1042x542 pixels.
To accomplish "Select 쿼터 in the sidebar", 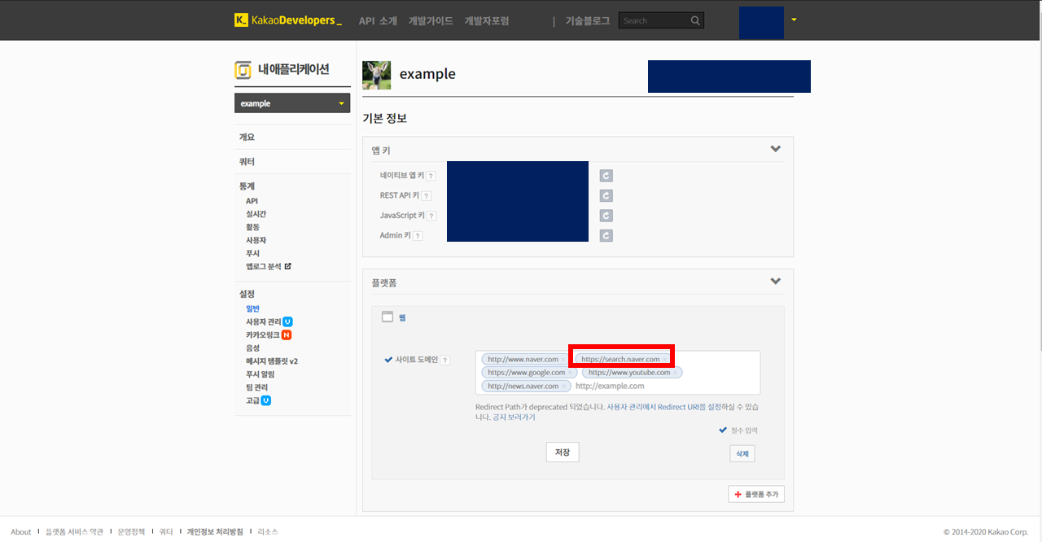I will pyautogui.click(x=247, y=162).
